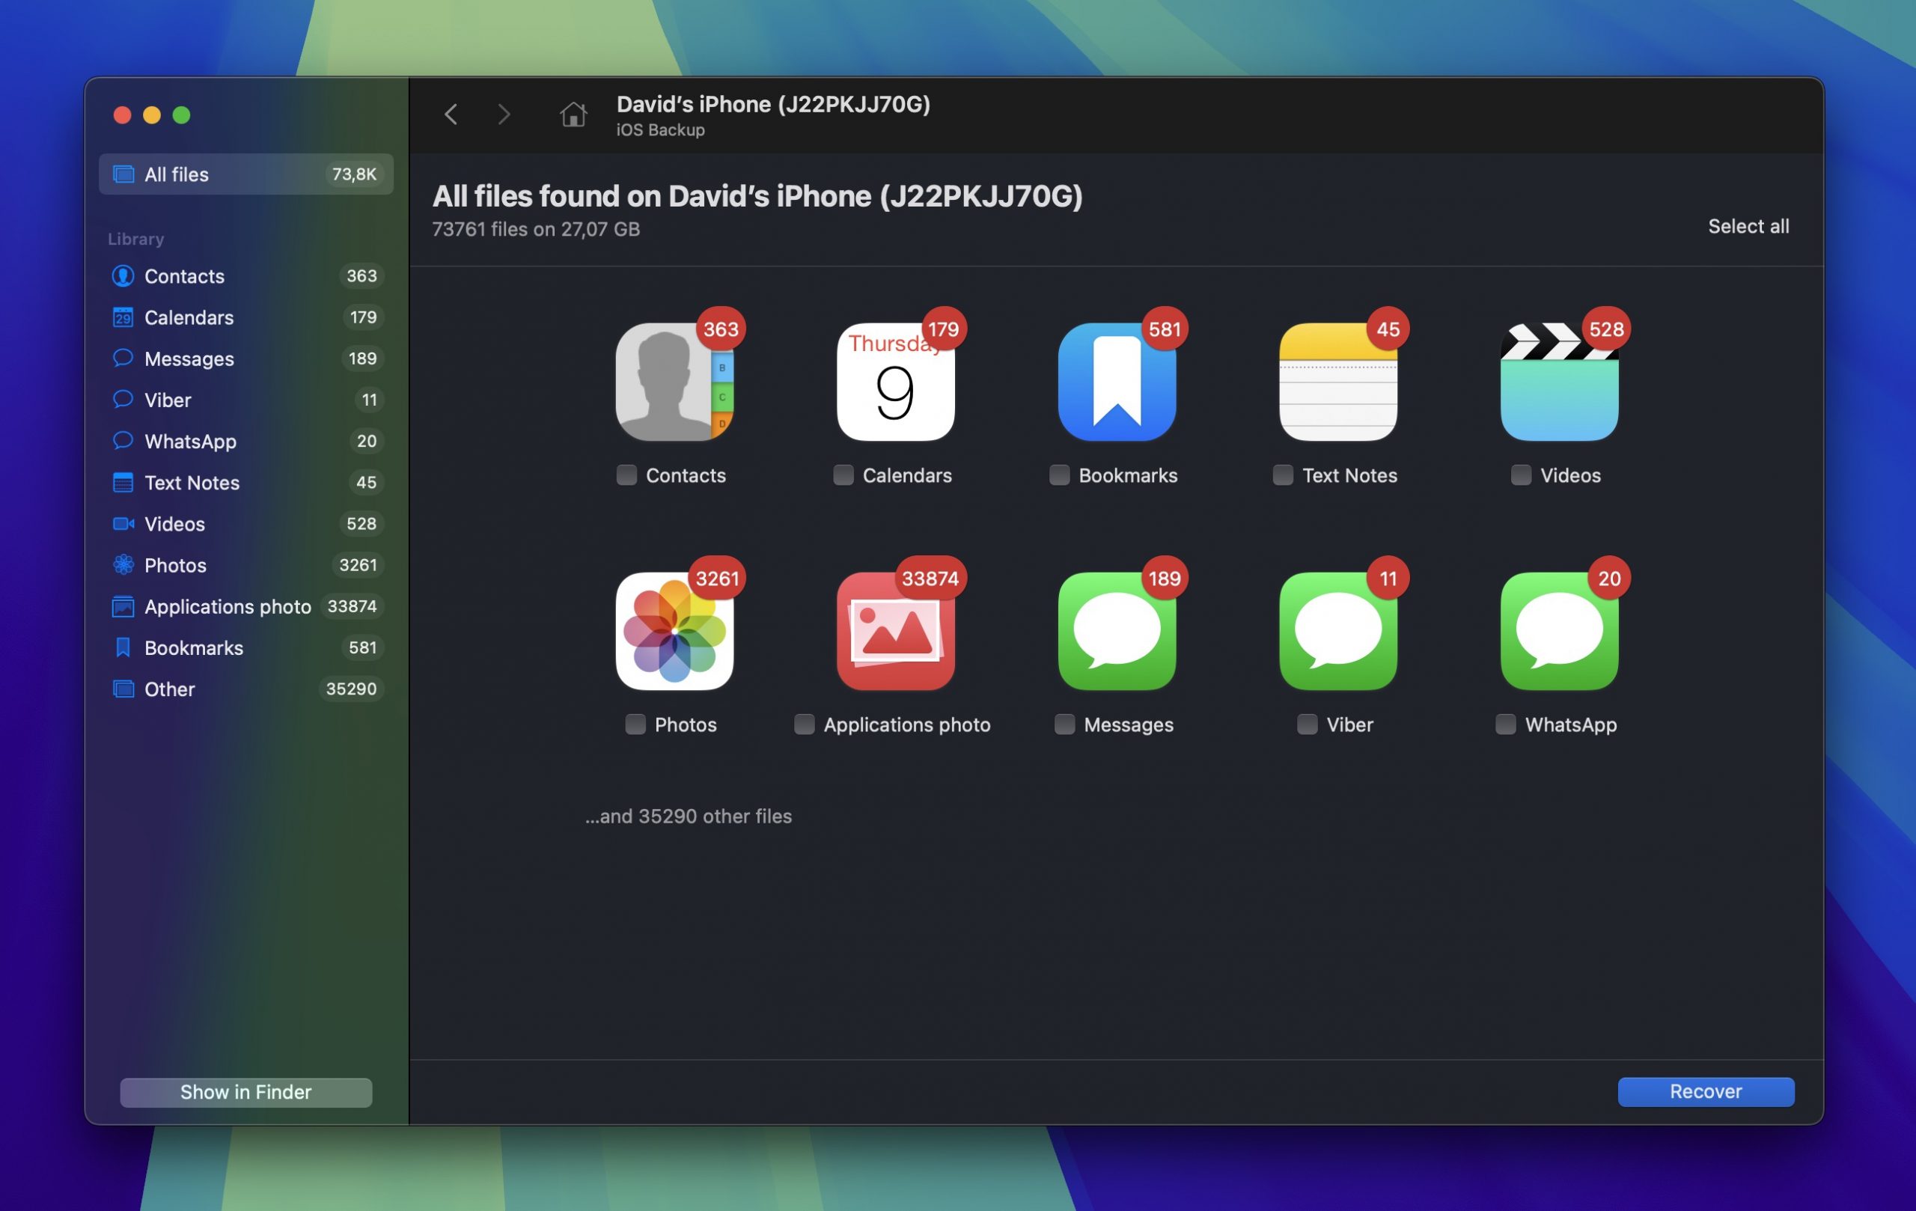Click the Show in Finder button
Image resolution: width=1916 pixels, height=1211 pixels.
246,1093
